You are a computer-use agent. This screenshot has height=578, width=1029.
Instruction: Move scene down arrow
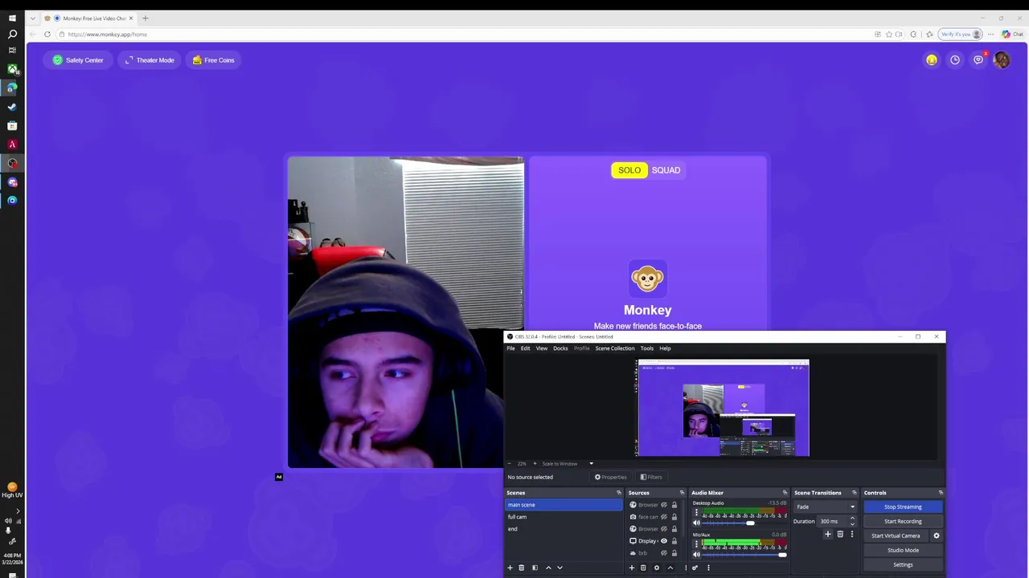[560, 568]
